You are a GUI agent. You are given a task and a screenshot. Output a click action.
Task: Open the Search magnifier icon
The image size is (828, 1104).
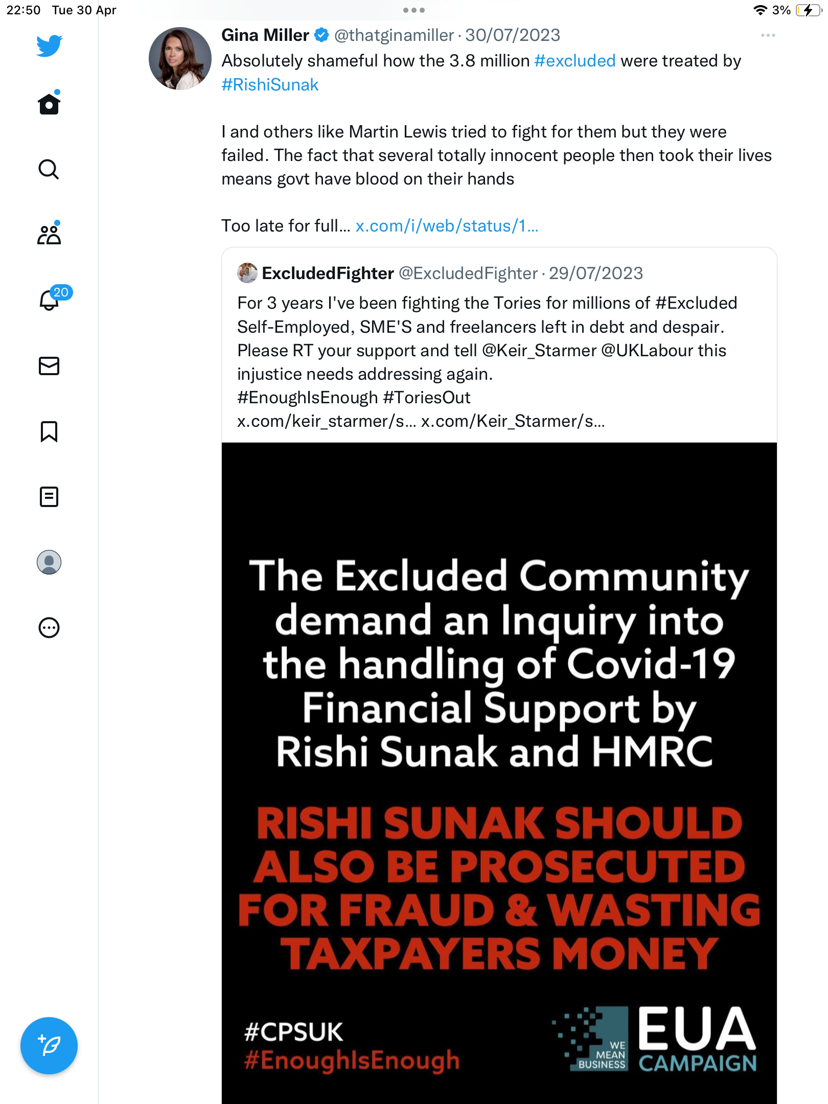tap(49, 169)
